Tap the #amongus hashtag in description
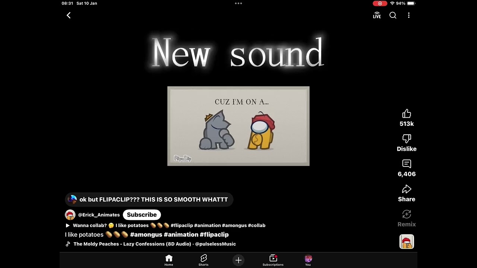The image size is (477, 268). click(146, 234)
